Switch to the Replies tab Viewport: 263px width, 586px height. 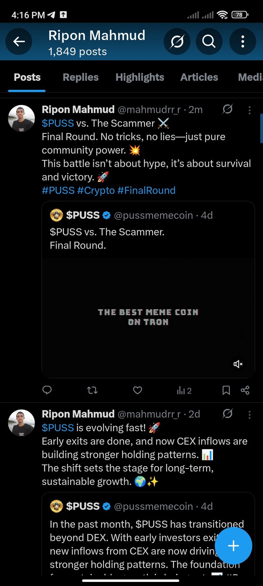(x=81, y=77)
